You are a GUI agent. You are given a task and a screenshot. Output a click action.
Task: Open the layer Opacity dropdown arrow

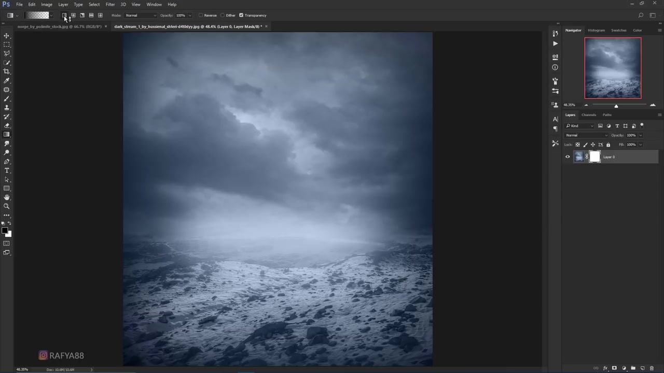pos(641,135)
